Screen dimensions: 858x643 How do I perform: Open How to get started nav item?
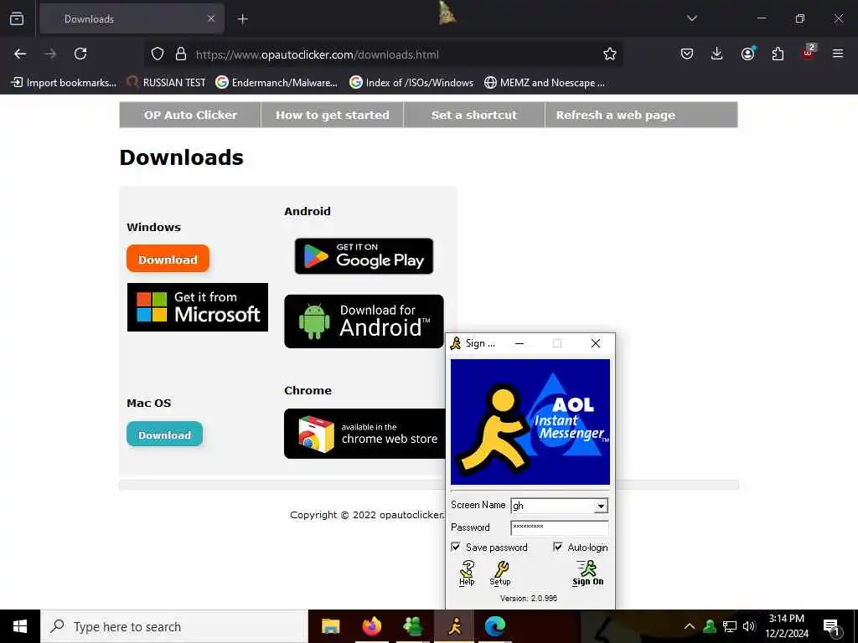pos(332,115)
